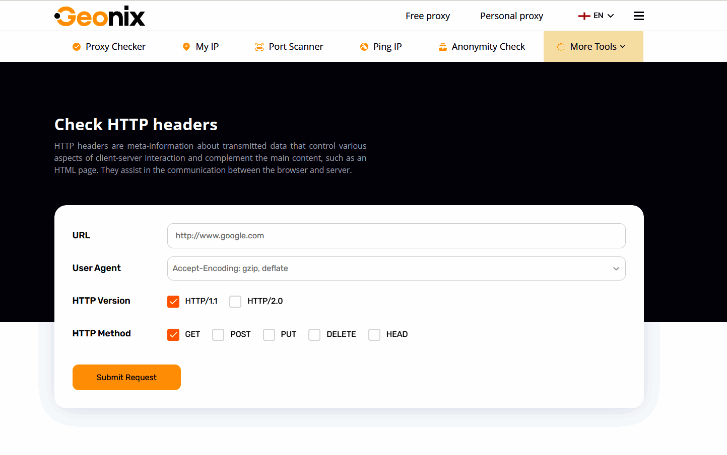The image size is (727, 455).
Task: Check the DELETE method option
Action: 314,334
